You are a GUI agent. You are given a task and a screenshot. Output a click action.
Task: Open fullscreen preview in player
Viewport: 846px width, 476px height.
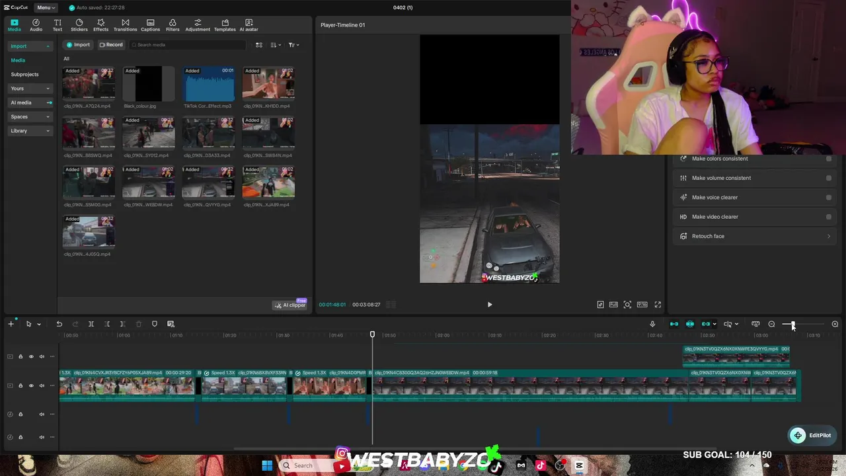(x=658, y=305)
